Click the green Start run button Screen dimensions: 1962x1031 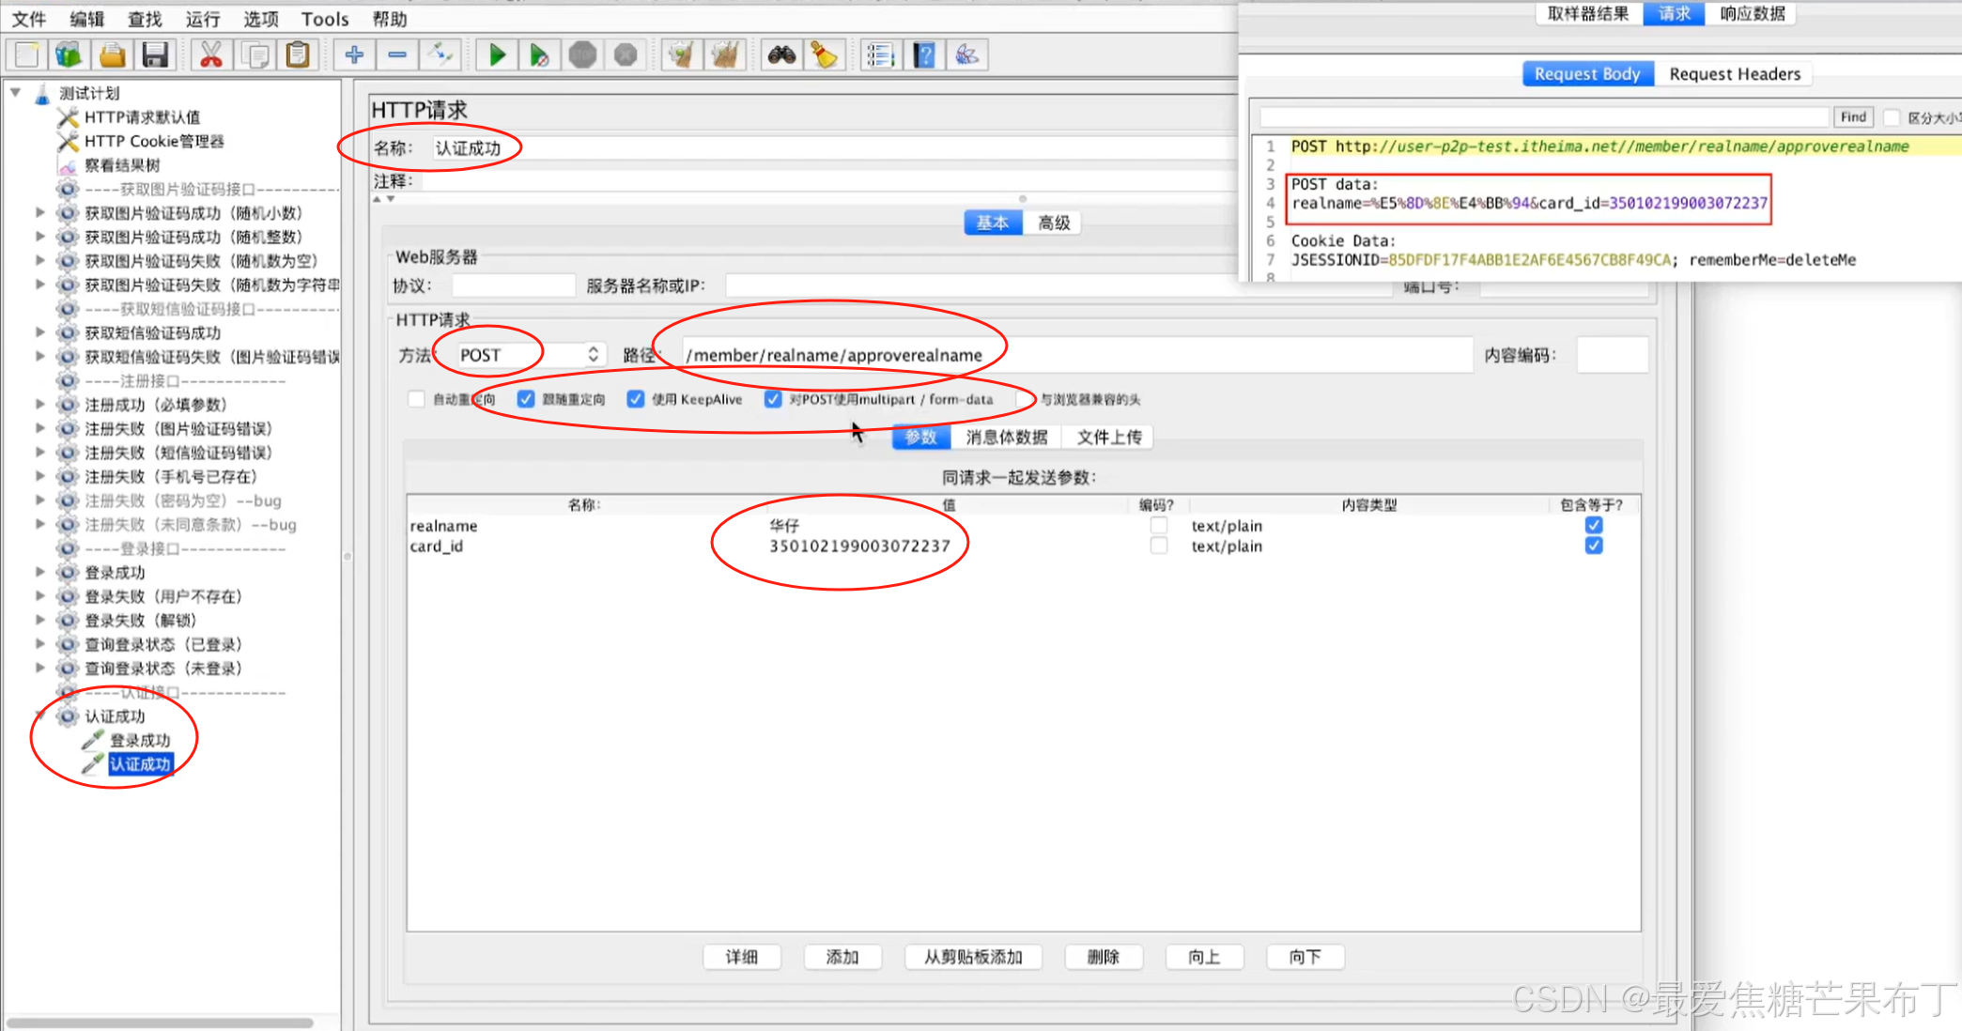[x=497, y=55]
